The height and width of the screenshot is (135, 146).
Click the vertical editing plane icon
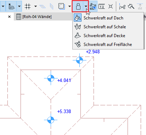click(52, 6)
